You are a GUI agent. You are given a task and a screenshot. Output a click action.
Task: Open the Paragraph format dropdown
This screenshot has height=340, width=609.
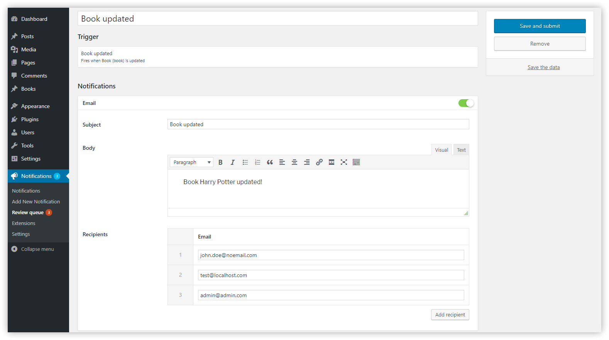coord(191,162)
